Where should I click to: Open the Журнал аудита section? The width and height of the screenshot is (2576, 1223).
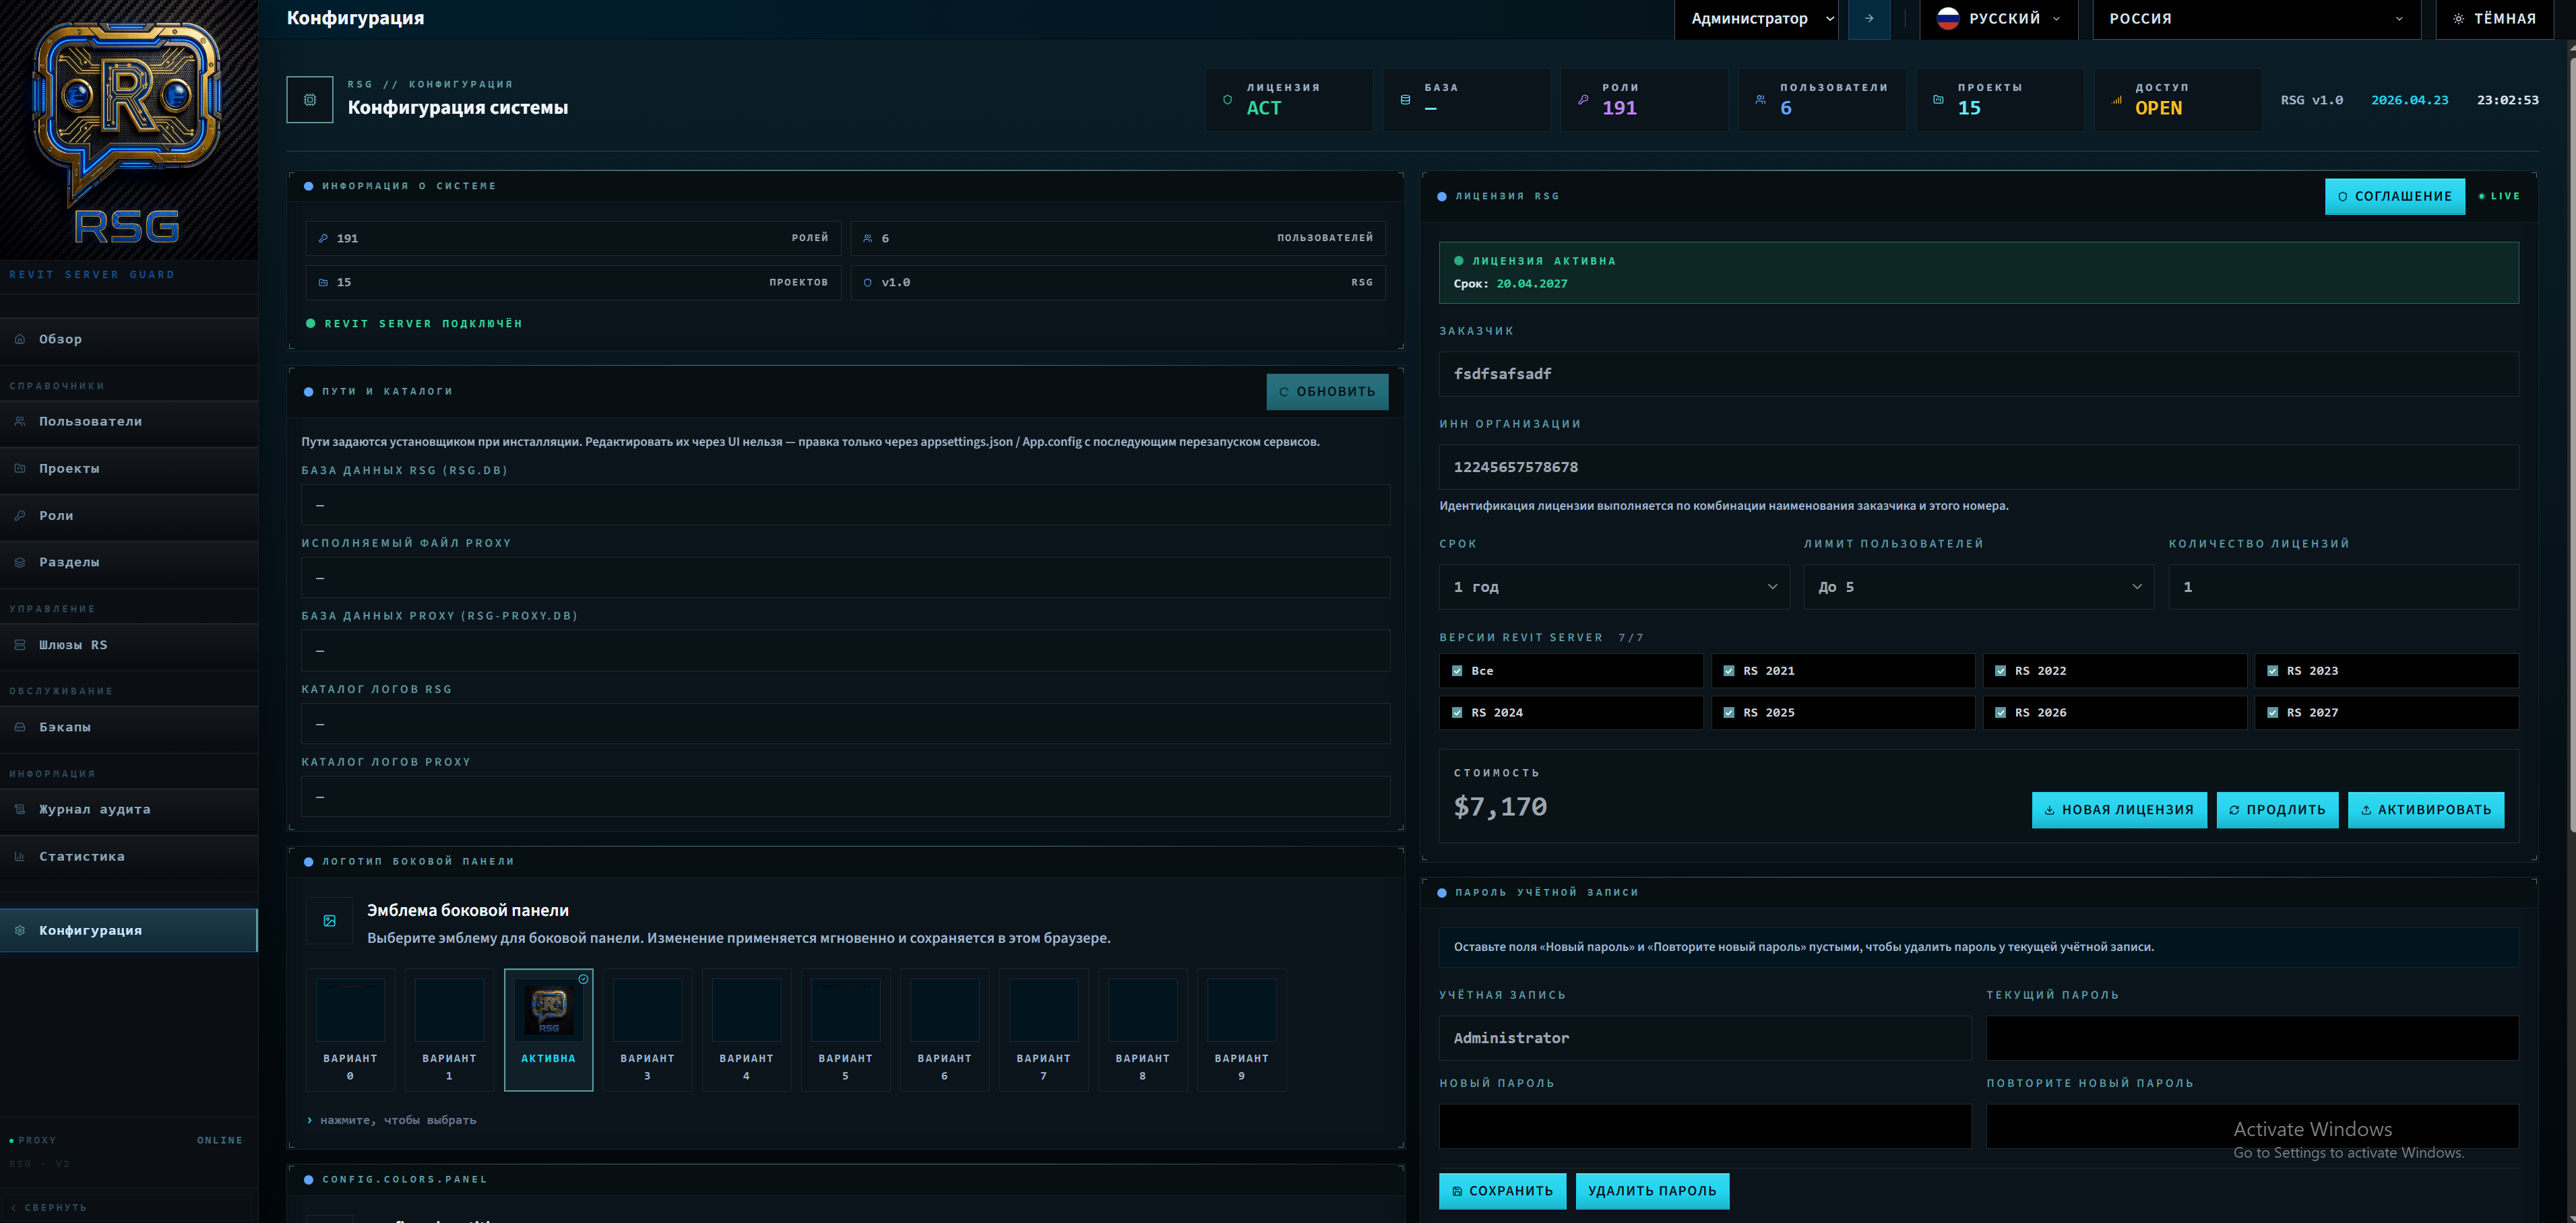pos(94,809)
